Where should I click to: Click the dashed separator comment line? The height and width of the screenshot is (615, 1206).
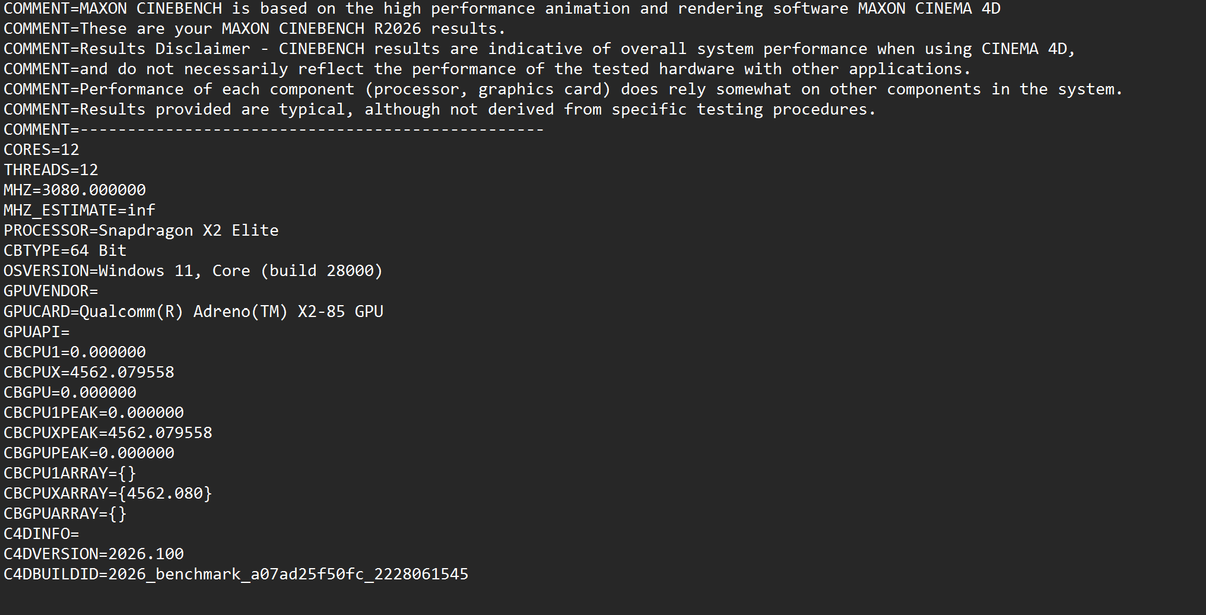click(x=274, y=129)
